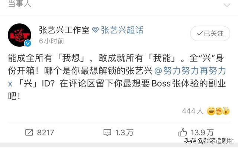Screen dimensions: 238x148
Task: Click the 张艺兴工作室 account name
Action: [64, 30]
